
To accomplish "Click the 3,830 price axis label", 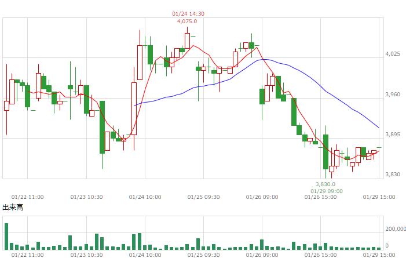I will point(393,175).
